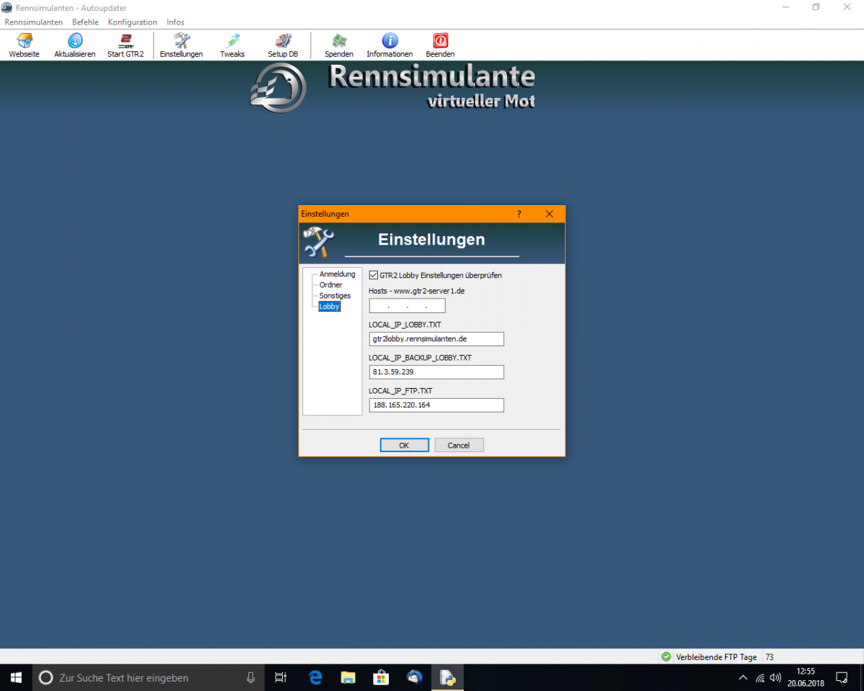Select Sonstiges in settings tree
Screen dimensions: 864x691
[x=335, y=296]
